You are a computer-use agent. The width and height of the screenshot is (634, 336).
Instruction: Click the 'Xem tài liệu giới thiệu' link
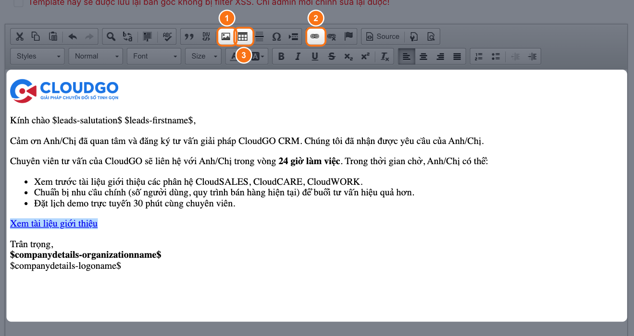click(x=54, y=224)
